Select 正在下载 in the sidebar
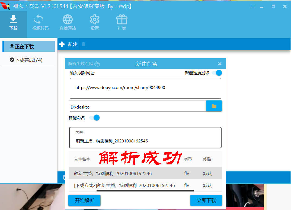This screenshot has height=210, width=291. (x=28, y=46)
